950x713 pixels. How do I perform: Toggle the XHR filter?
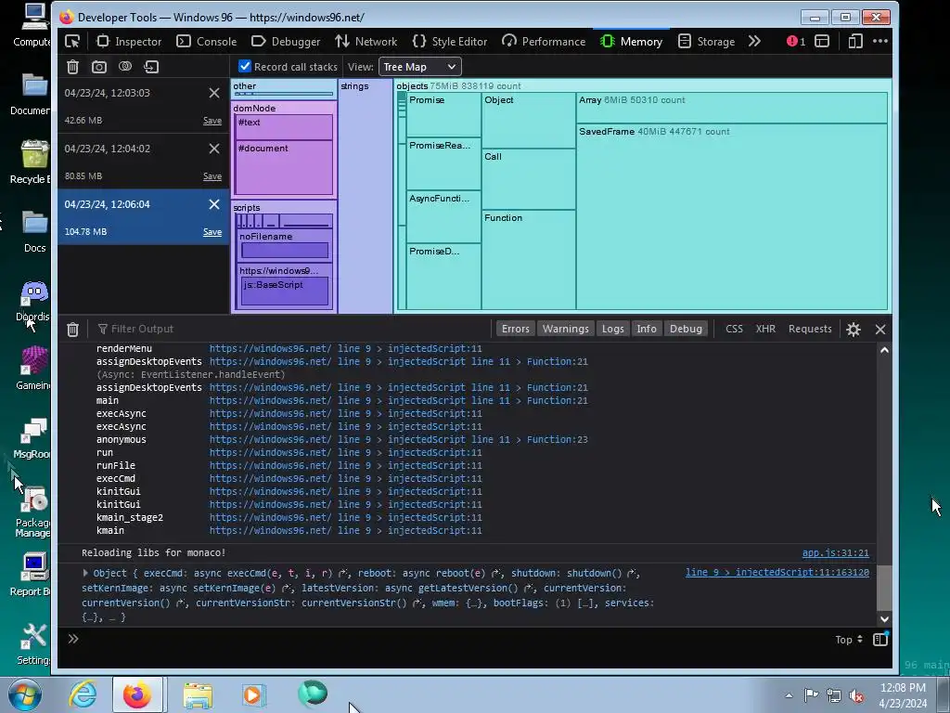tap(765, 329)
